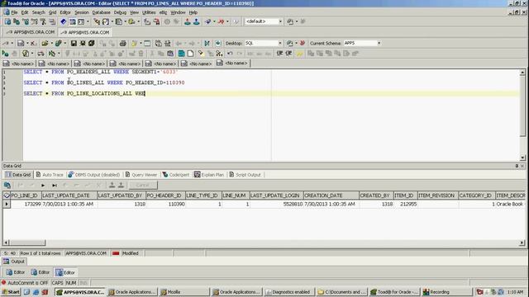Open the Session menu
The image size is (529, 297).
pyautogui.click(x=81, y=12)
